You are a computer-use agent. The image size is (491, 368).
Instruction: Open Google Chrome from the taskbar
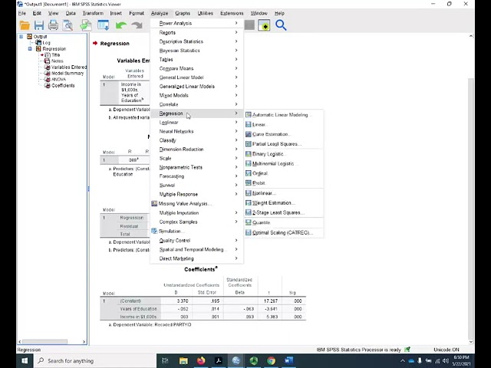[271, 361]
